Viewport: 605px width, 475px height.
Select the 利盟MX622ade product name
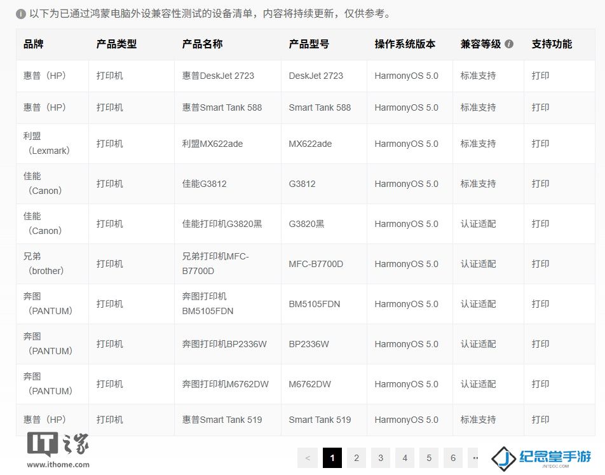pos(212,144)
